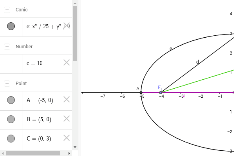Click the x-axis tick label -6
Viewport: 235px width, 157px height.
pos(122,96)
